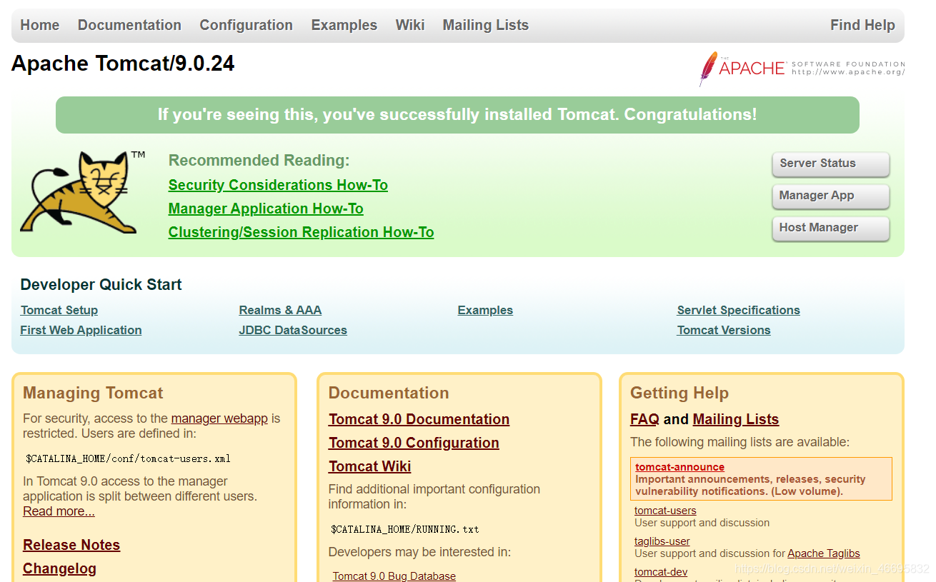Screen dimensions: 936x582
Task: Open the tomcat-dev mailing list link
Action: (x=661, y=572)
